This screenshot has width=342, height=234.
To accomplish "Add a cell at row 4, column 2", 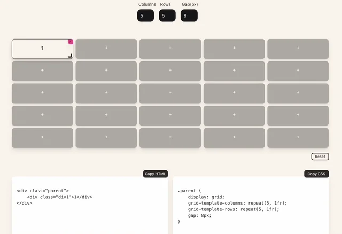I will pyautogui.click(x=106, y=115).
